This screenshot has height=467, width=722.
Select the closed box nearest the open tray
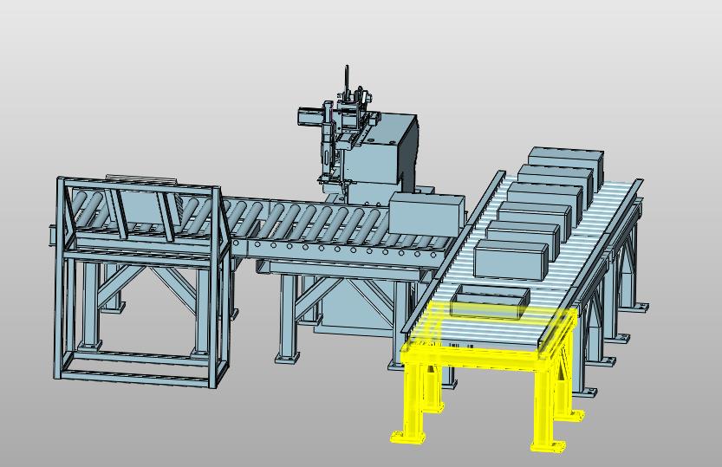click(x=511, y=260)
